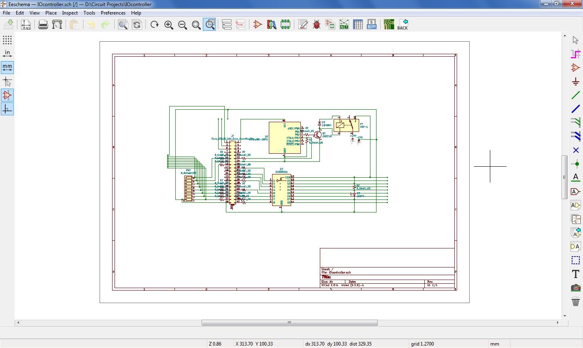Image resolution: width=583 pixels, height=348 pixels.
Task: Open symbol fields table editor
Action: click(358, 24)
